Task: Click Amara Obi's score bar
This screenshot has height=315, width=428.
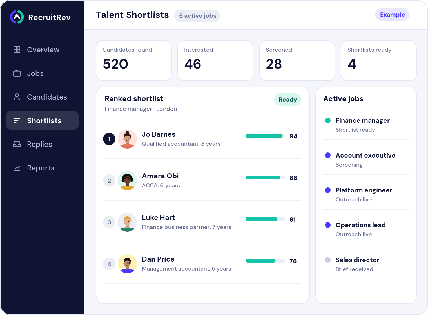Action: (265, 177)
